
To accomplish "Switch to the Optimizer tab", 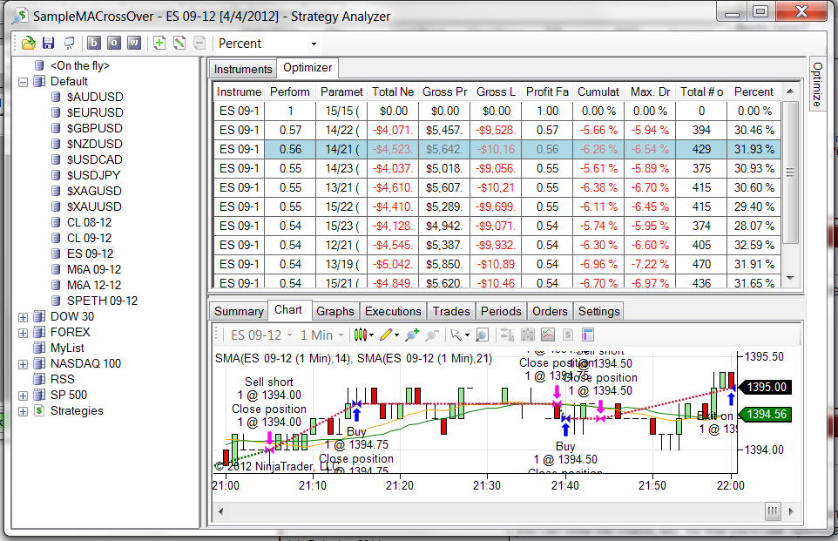I will tap(307, 67).
